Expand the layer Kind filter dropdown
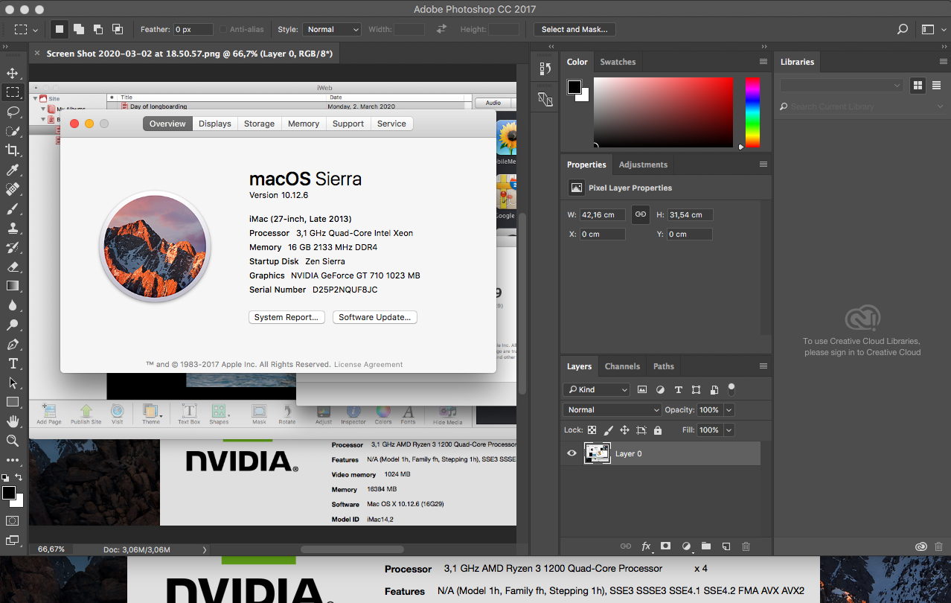Image resolution: width=951 pixels, height=603 pixels. coord(597,389)
